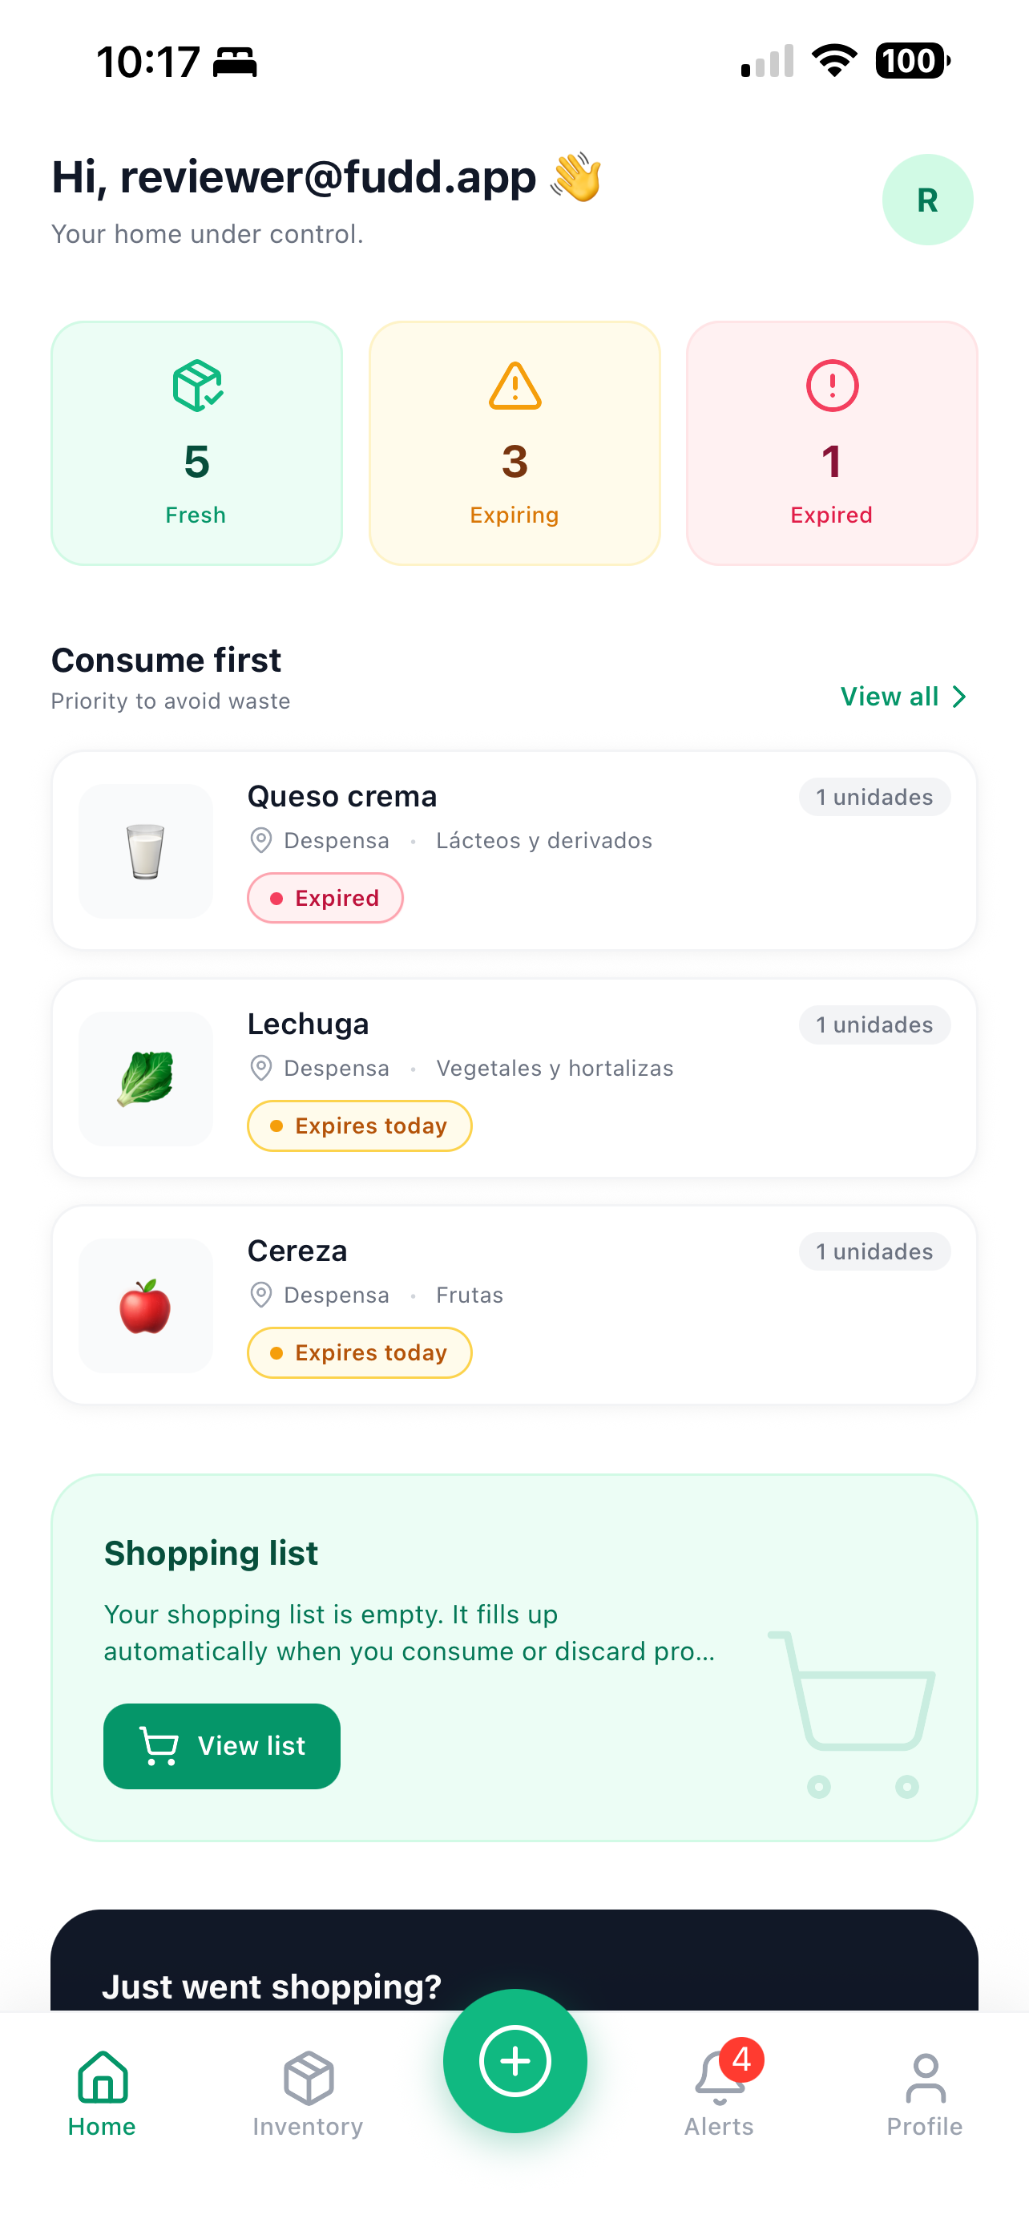
Task: Switch to the Inventory tab
Action: click(309, 2093)
